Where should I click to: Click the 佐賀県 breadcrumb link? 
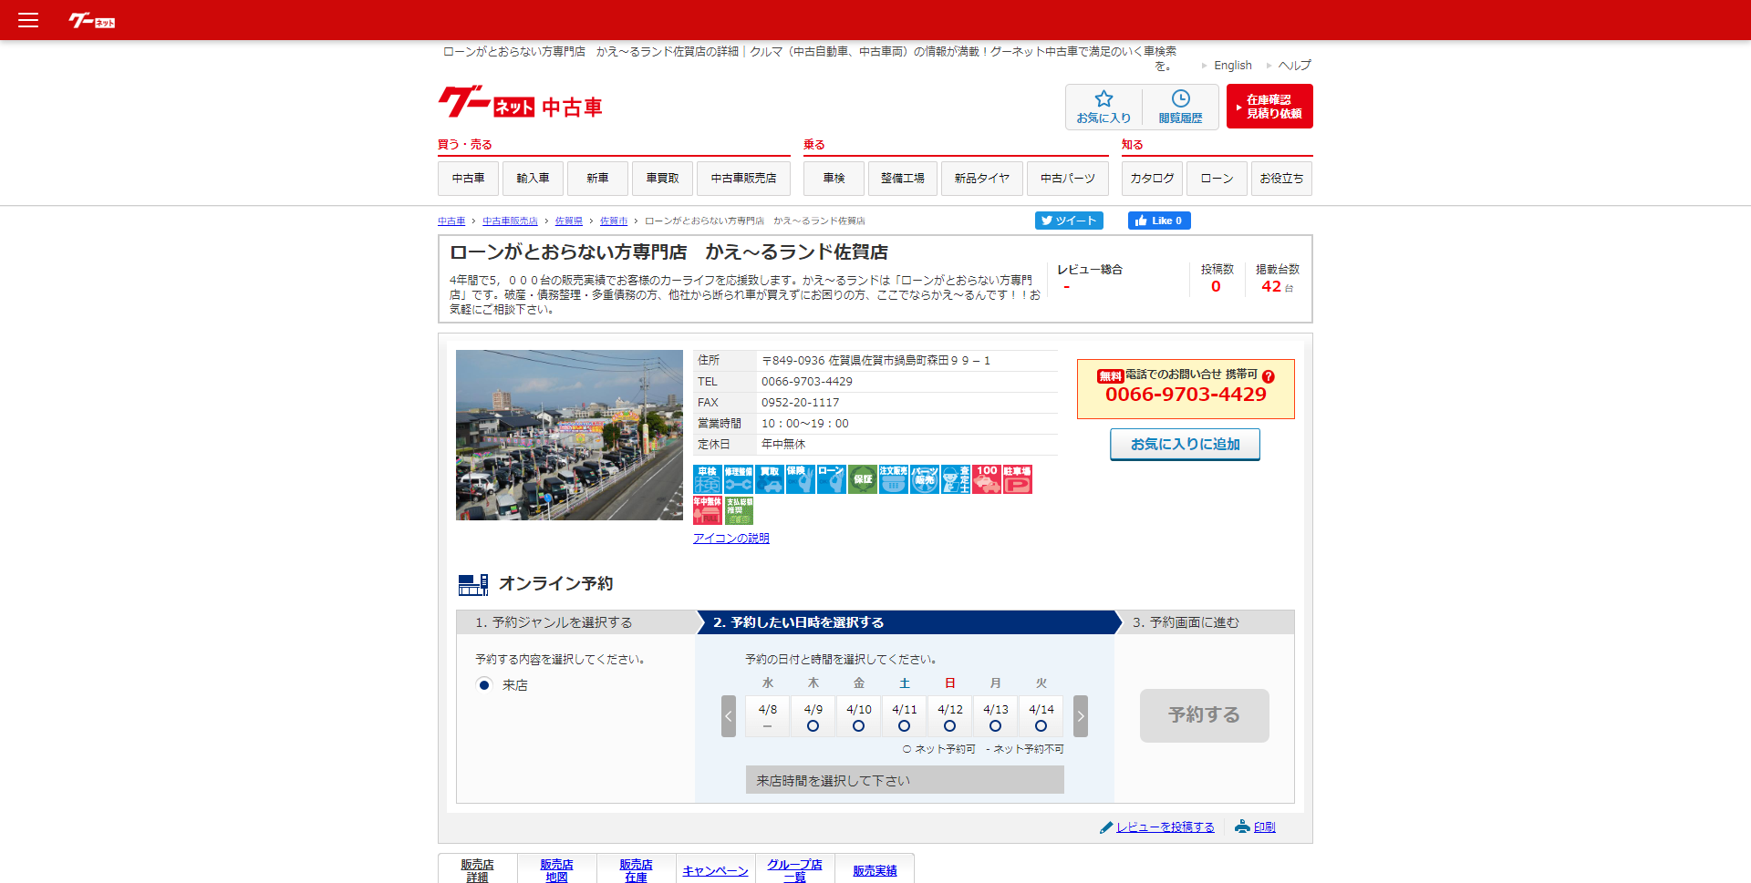click(x=568, y=221)
